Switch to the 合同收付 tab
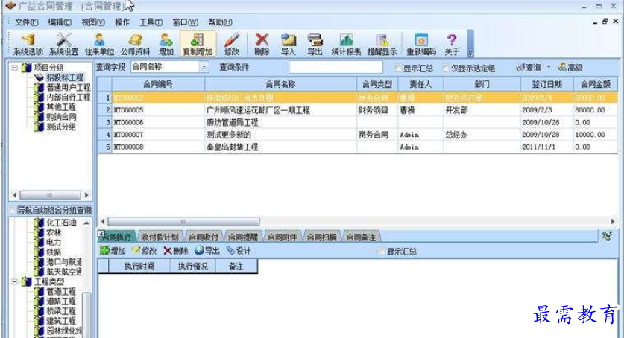Image resolution: width=624 pixels, height=338 pixels. pyautogui.click(x=204, y=237)
